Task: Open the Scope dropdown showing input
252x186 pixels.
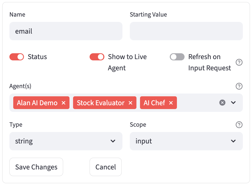Action: coord(186,141)
